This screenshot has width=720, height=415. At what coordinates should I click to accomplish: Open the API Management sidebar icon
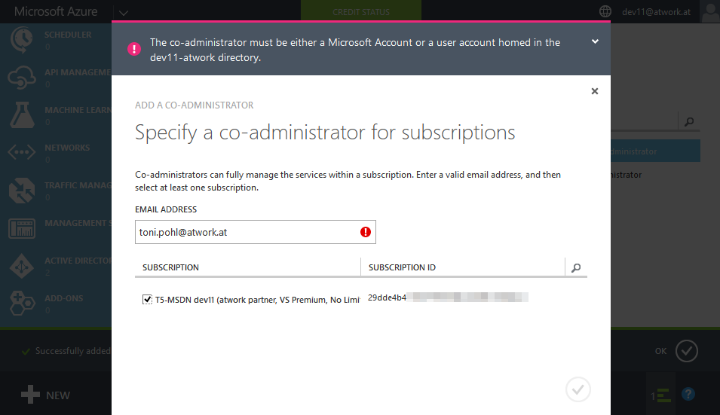coord(21,78)
